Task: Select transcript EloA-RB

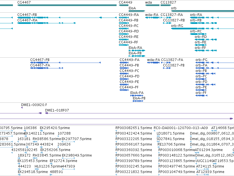Action: 137,56
